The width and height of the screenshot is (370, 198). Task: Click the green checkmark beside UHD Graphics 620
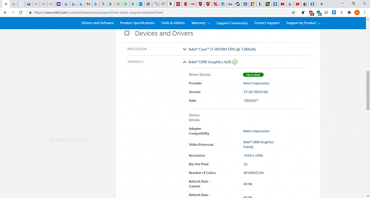point(235,62)
